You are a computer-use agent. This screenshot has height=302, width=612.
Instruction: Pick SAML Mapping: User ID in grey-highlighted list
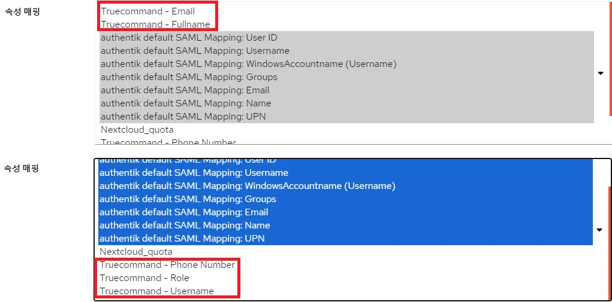[346, 38]
